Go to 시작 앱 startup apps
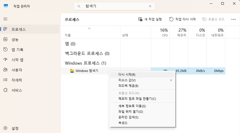The width and height of the screenshot is (240, 133). pyautogui.click(x=30, y=60)
